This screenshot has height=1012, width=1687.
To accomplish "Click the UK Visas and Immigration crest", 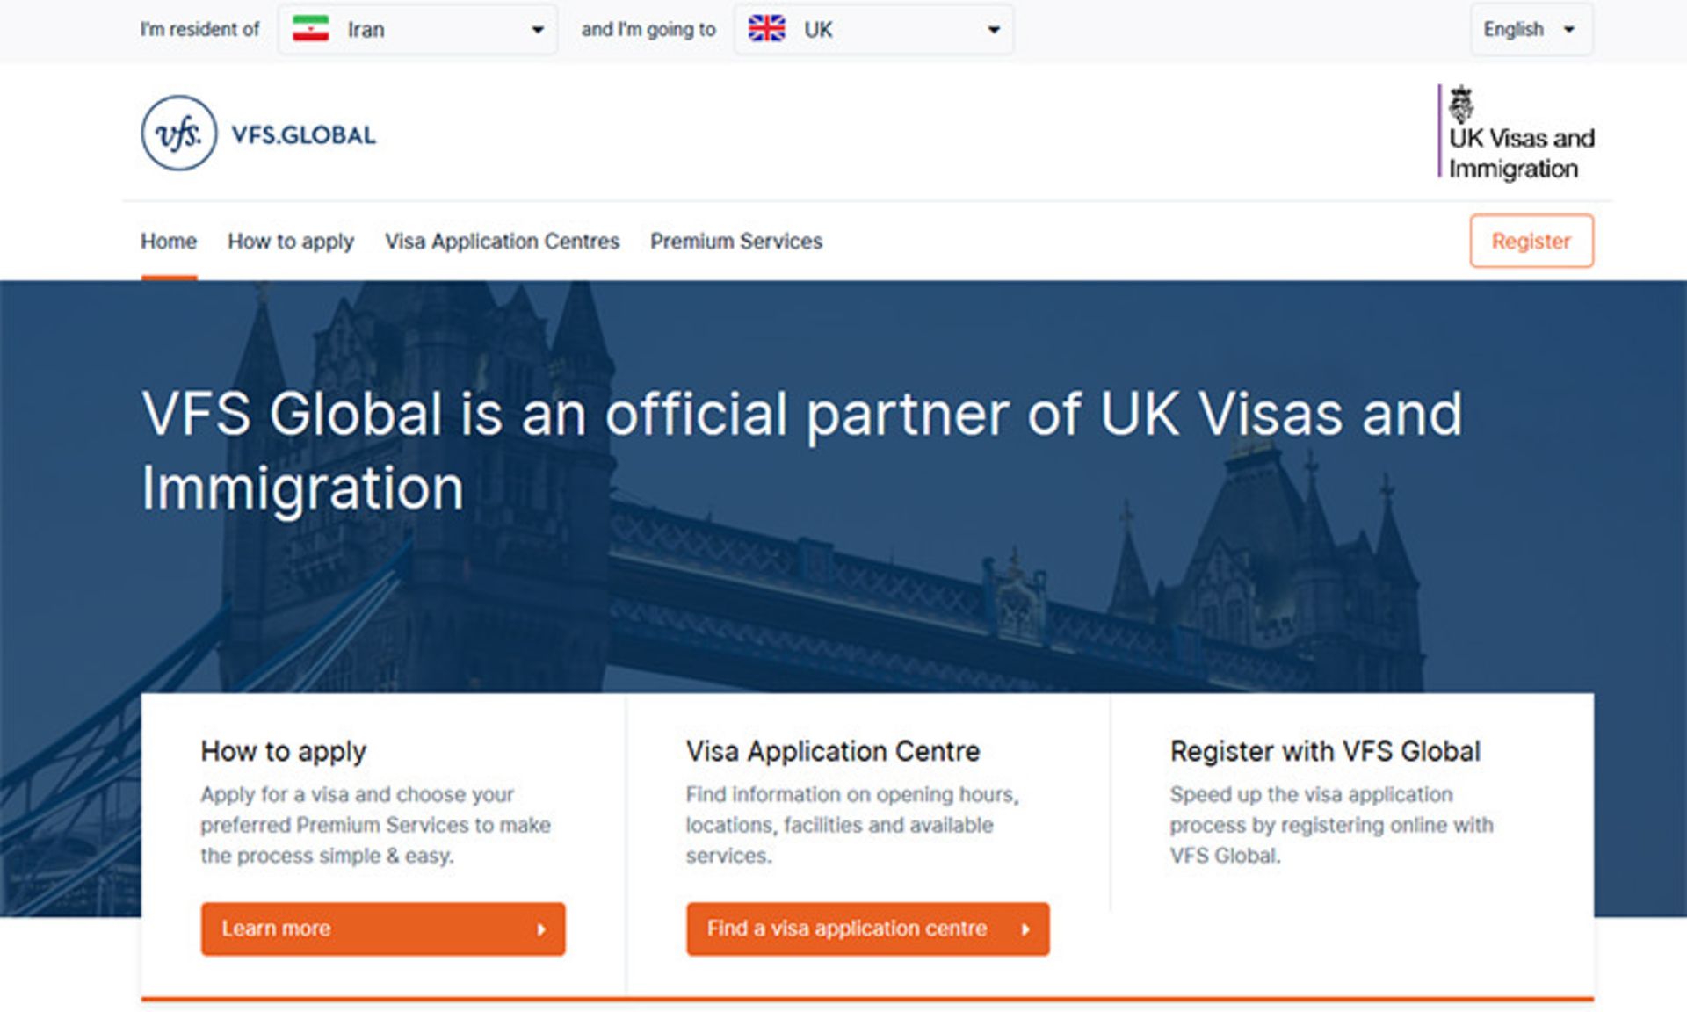I will click(1460, 105).
